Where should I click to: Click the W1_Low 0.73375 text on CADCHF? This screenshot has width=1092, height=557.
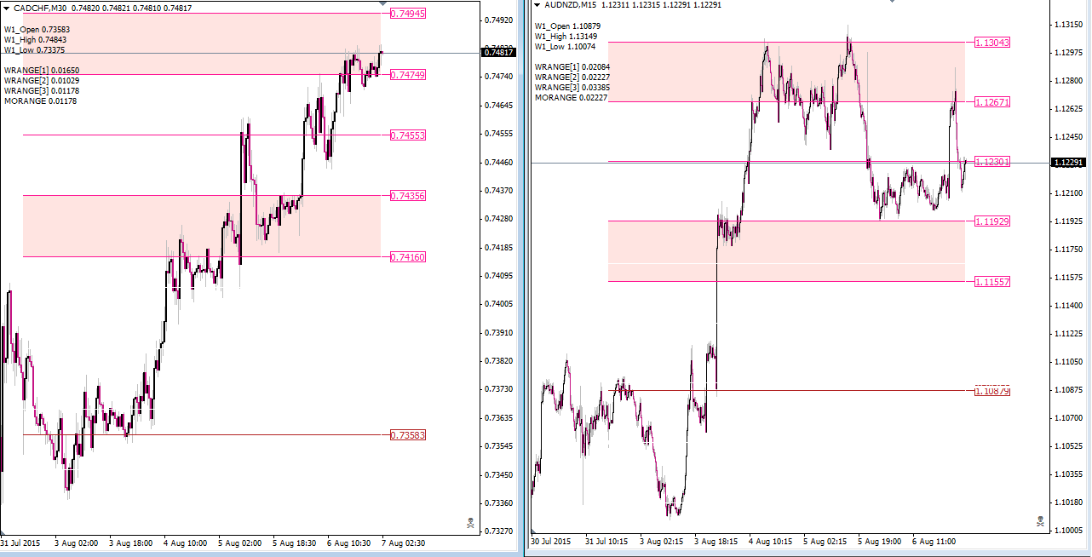(x=35, y=49)
